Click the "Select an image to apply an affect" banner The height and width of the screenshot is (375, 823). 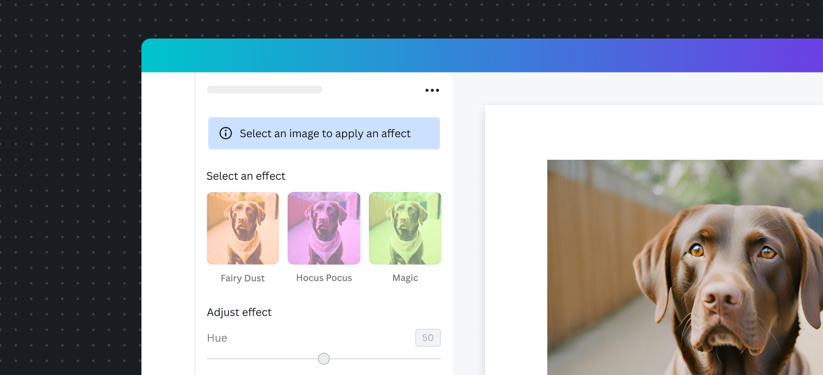324,134
